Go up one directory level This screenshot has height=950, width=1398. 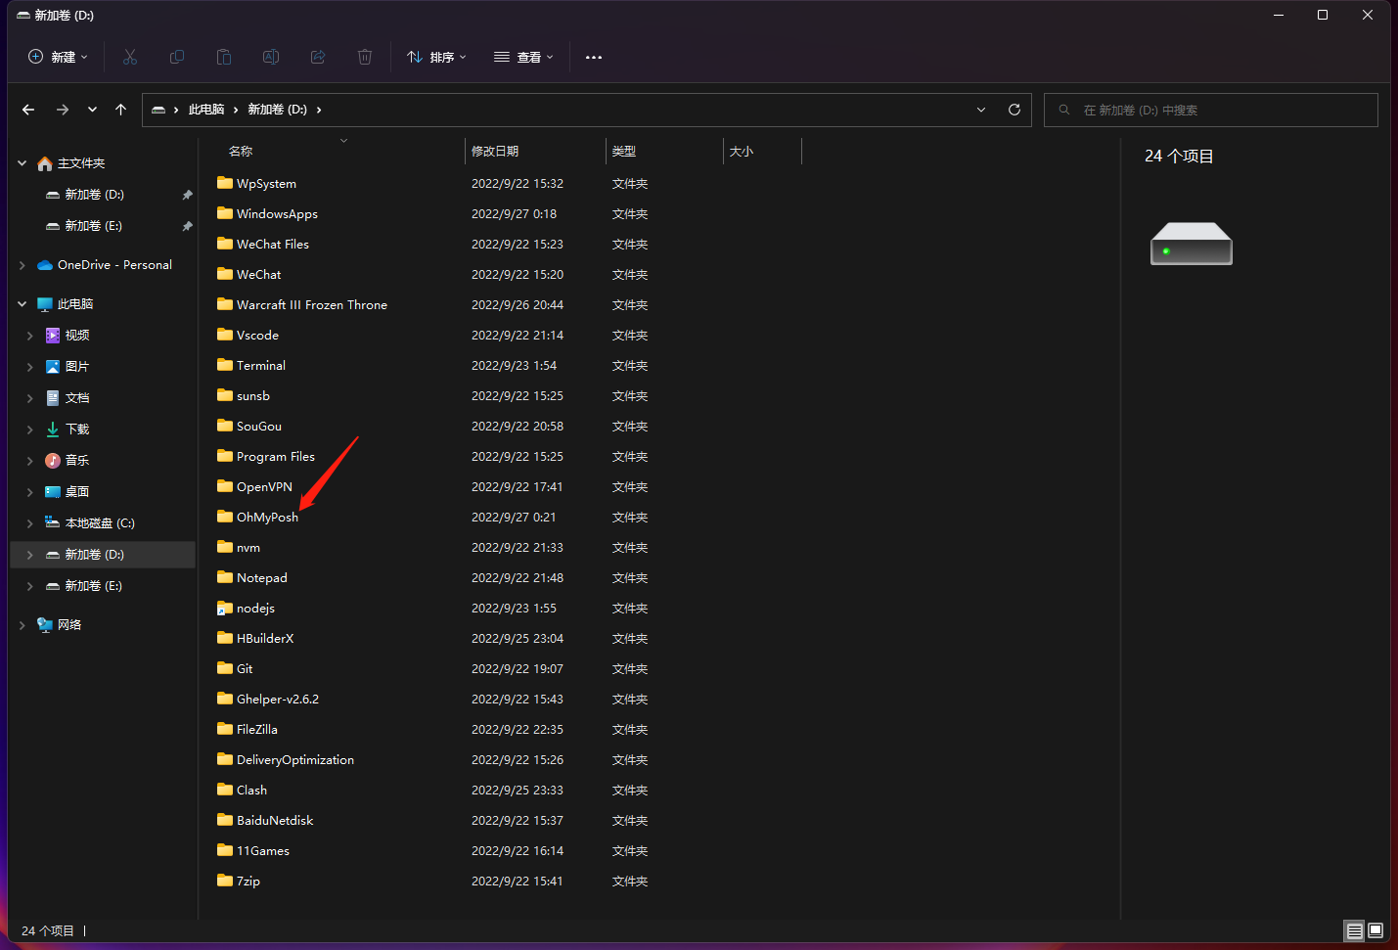(x=120, y=110)
